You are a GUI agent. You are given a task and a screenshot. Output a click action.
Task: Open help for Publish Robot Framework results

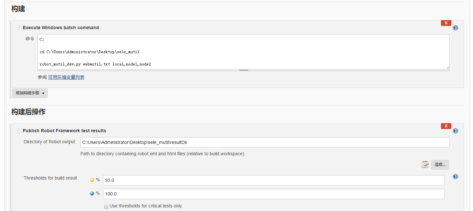(456, 131)
